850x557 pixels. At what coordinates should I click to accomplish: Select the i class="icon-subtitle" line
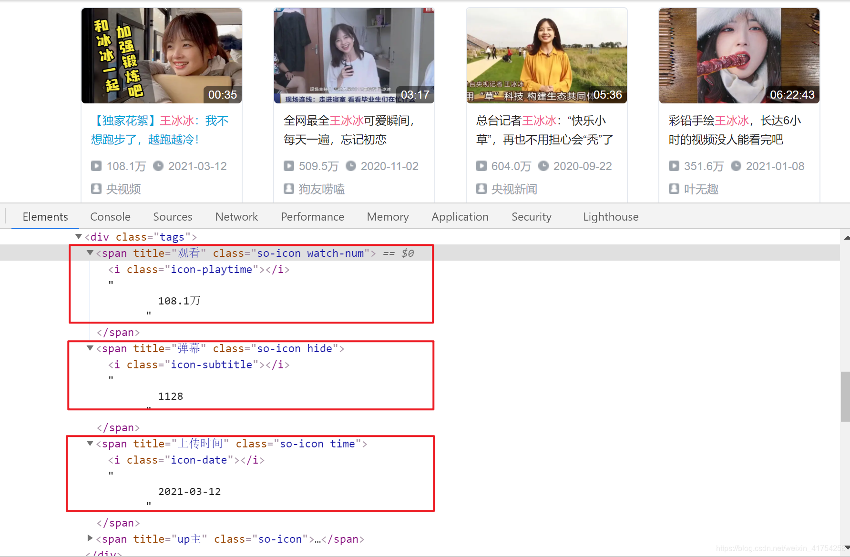199,365
